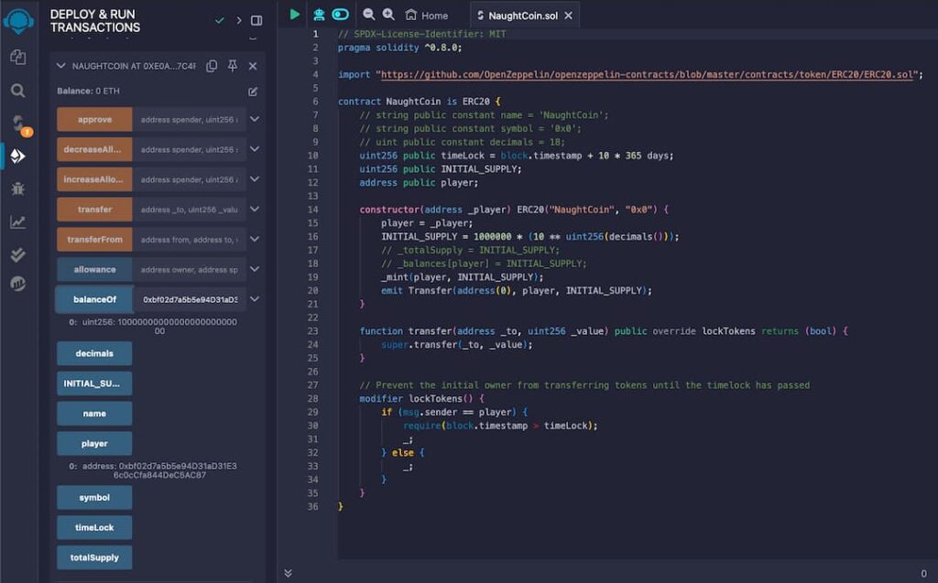Call the symbol function
The image size is (938, 583).
pos(94,498)
